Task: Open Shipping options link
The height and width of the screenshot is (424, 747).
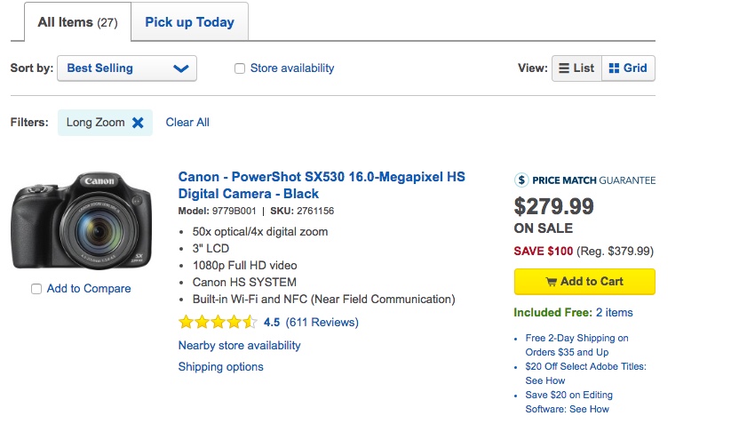Action: (x=220, y=366)
